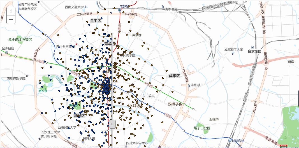Click the 塔子山公园 park label
The width and height of the screenshot is (299, 148).
click(x=202, y=128)
